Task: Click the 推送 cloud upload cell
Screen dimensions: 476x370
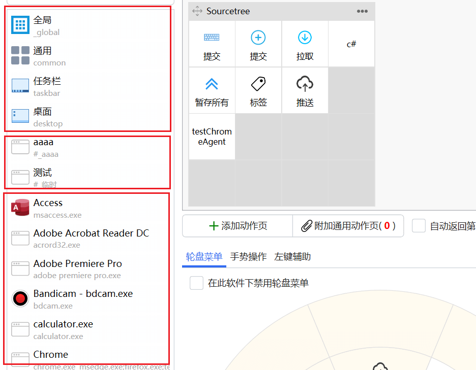Action: pos(305,90)
